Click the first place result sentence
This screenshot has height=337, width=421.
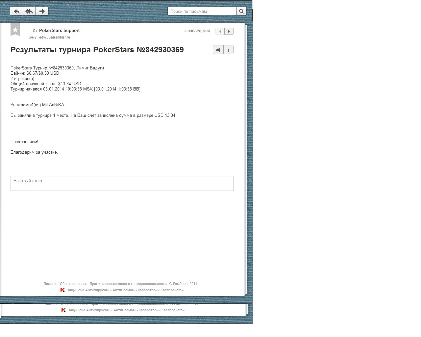pyautogui.click(x=93, y=115)
